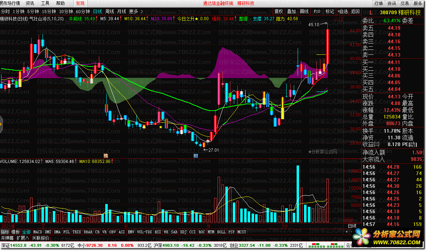The image size is (427, 251).
Task: Click the X10 scale icon in the volume pane
Action: (348, 220)
